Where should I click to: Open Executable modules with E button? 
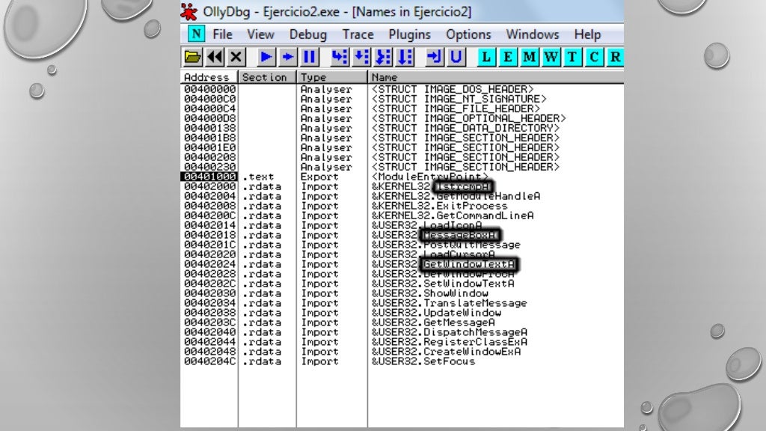[508, 57]
